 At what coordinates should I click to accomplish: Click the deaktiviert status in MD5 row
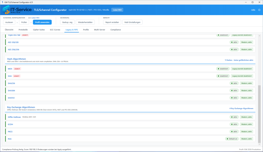tap(223, 69)
